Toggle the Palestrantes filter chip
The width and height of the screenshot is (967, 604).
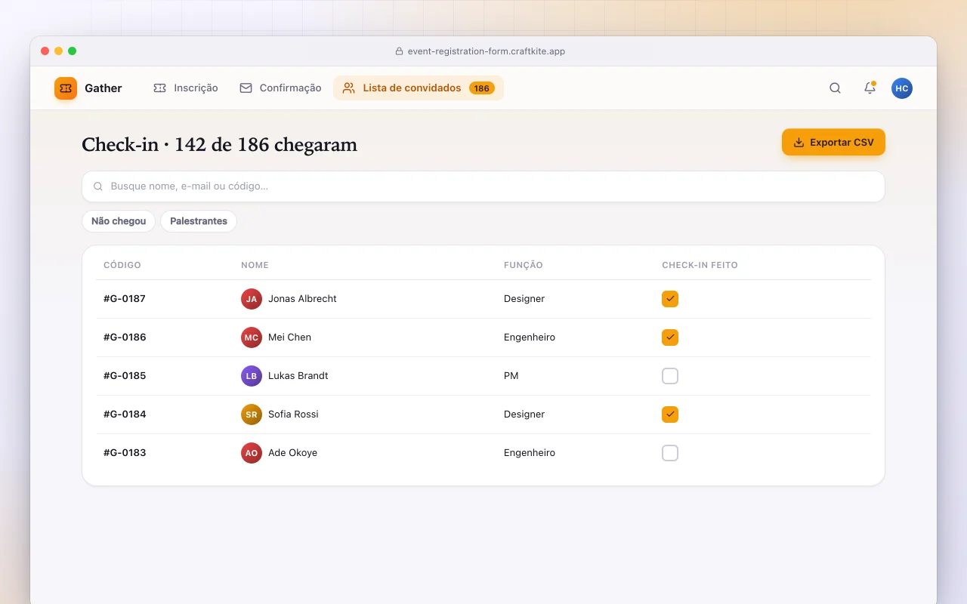199,221
